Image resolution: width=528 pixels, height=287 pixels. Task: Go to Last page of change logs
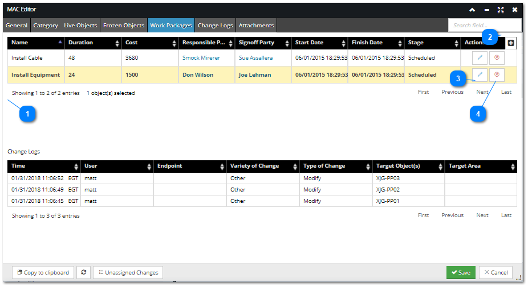point(506,215)
